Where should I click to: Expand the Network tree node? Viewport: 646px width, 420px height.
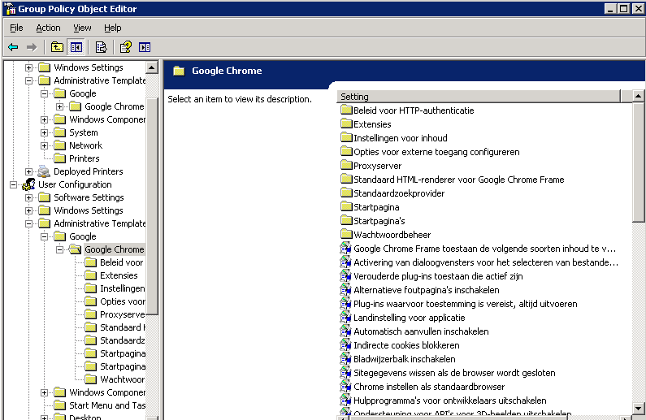tap(44, 145)
